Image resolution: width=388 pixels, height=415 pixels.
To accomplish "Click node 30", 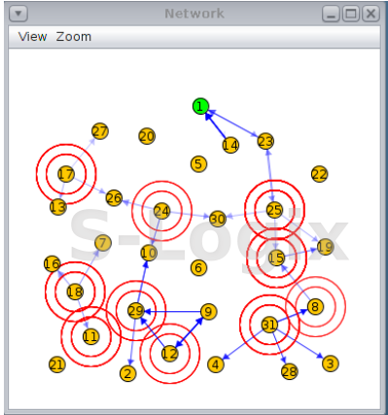I will [x=218, y=219].
